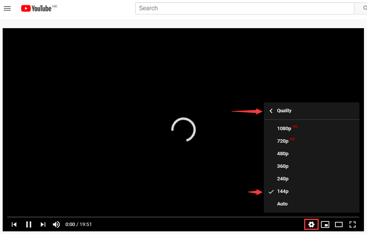Open the settings gear menu

point(311,224)
